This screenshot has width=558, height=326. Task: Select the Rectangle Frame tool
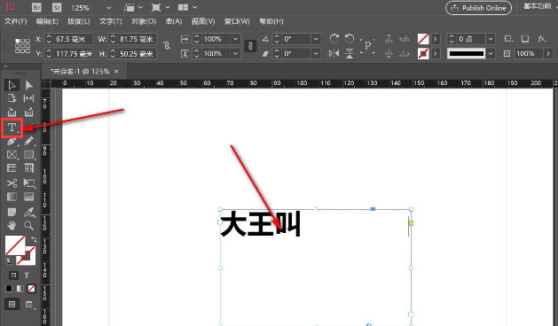12,155
